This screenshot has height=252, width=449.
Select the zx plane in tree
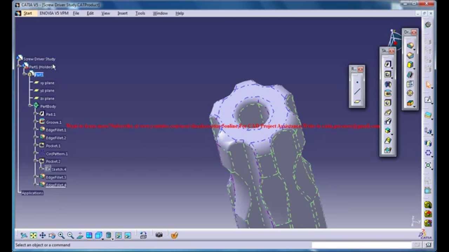coord(47,99)
